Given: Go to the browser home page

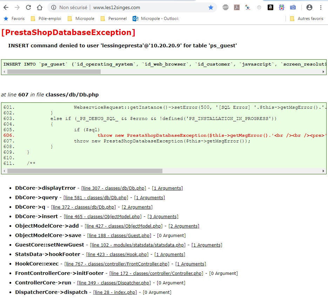Looking at the screenshot, I should (40, 7).
